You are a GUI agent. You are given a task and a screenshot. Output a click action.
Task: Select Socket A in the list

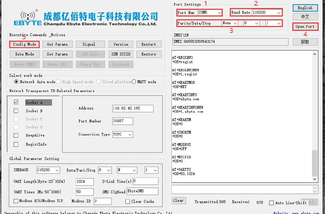pos(39,102)
